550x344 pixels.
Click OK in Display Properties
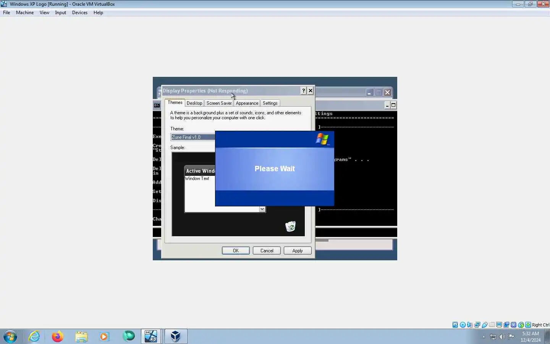236,251
